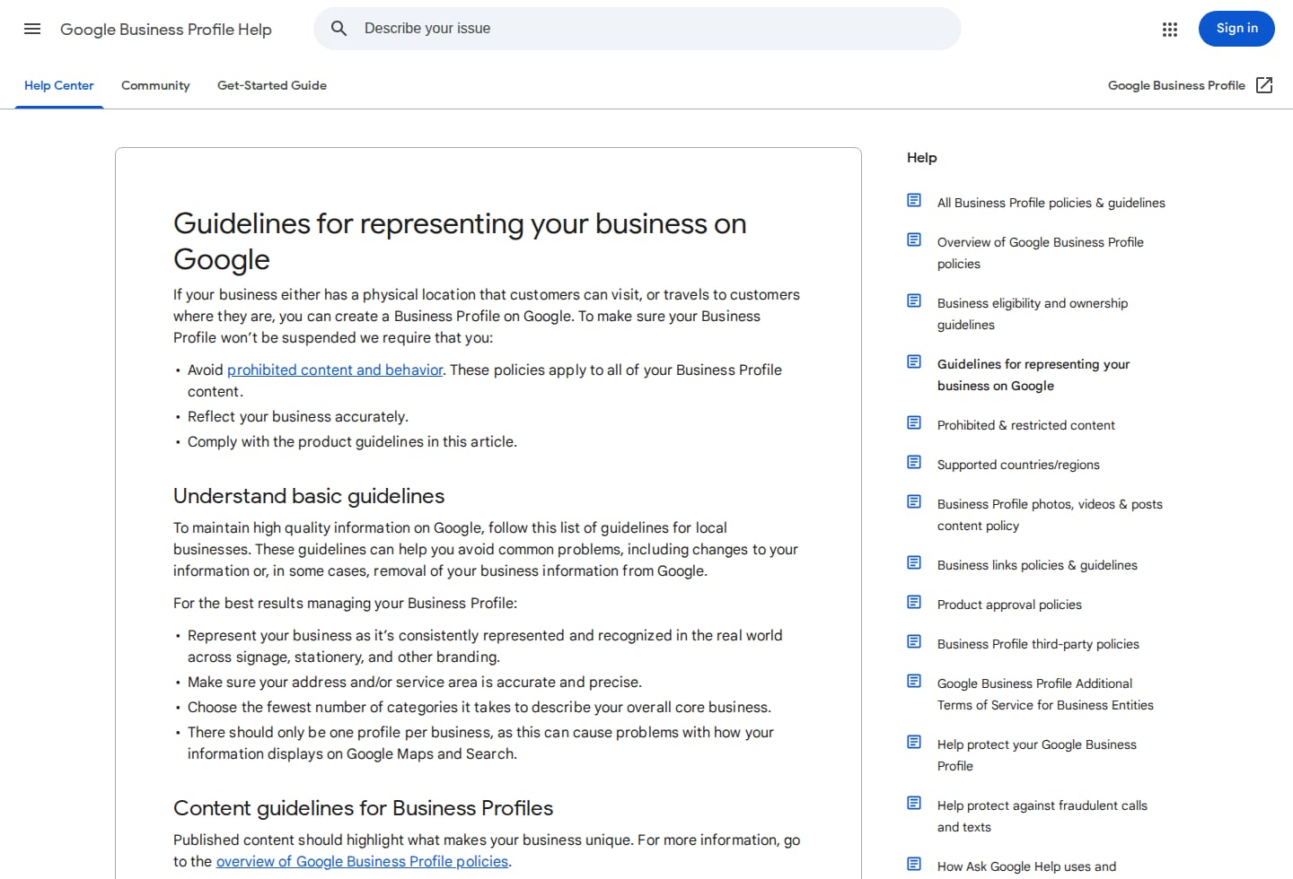Click article icon for Help protect your Google Business Profile
The image size is (1293, 879).
pos(914,743)
